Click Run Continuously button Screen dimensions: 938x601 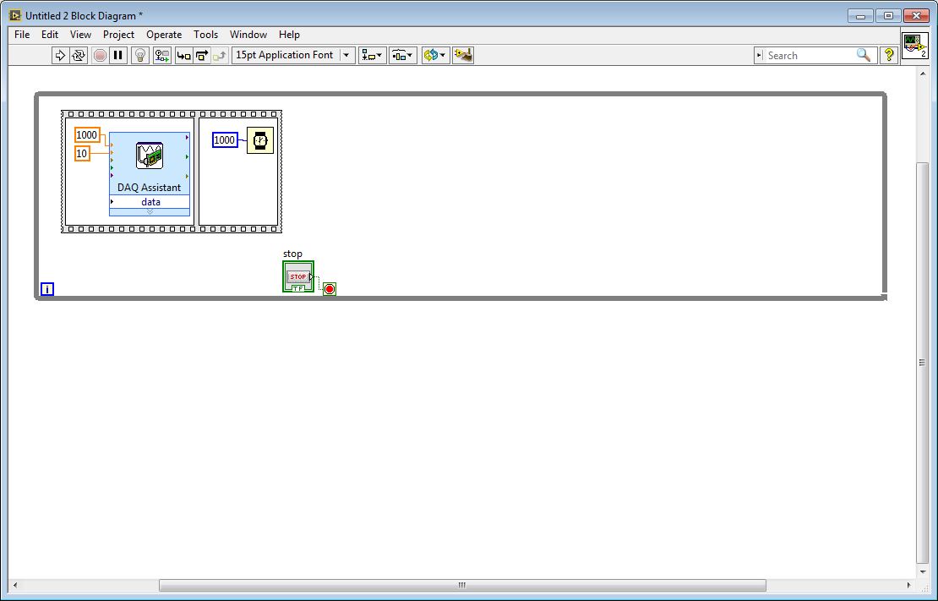pyautogui.click(x=79, y=56)
